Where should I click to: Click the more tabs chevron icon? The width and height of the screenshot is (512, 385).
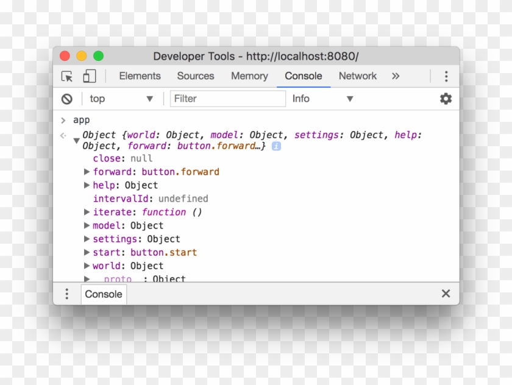(x=396, y=76)
